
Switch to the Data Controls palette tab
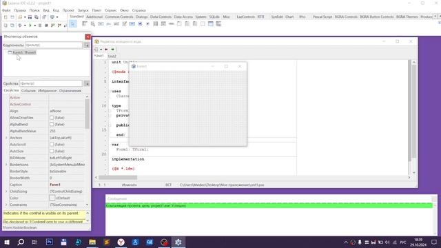(x=161, y=17)
